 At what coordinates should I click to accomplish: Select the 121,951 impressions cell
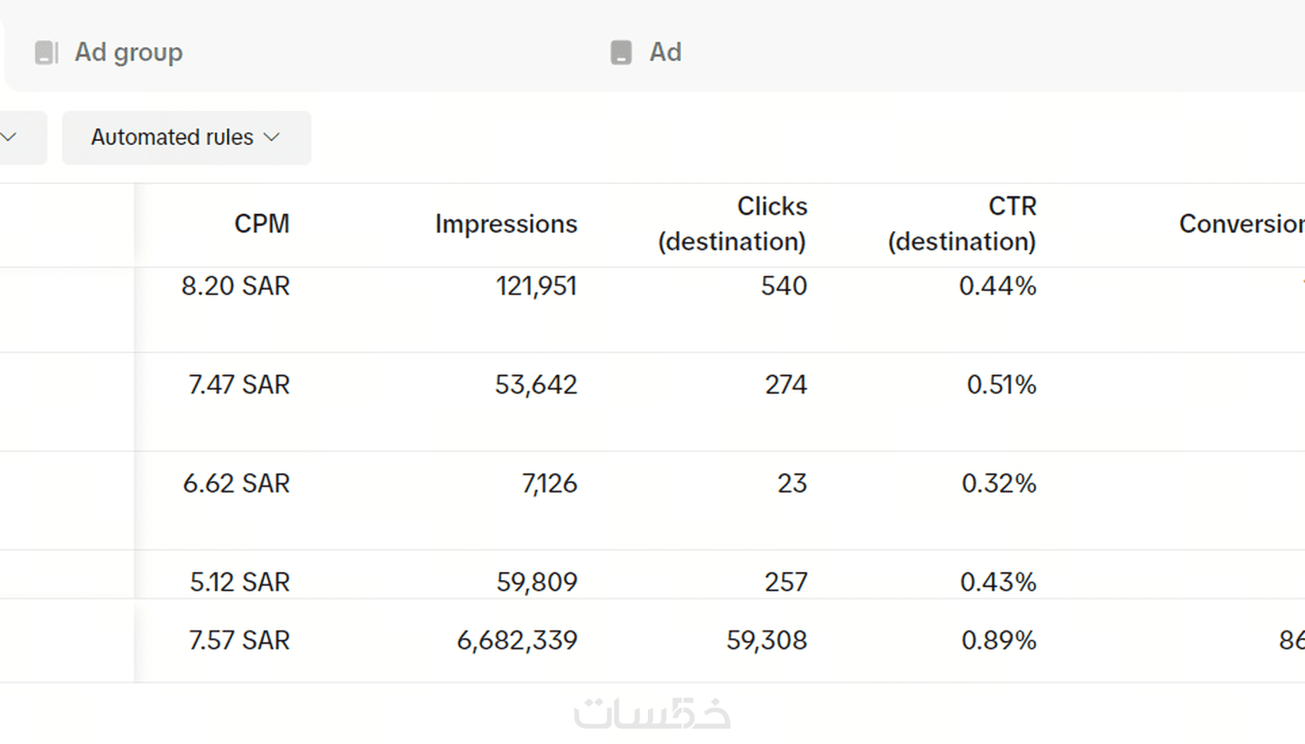pyautogui.click(x=536, y=286)
